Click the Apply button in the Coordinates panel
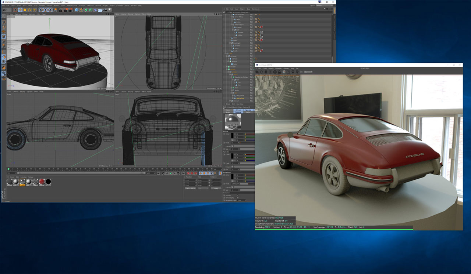The image size is (471, 274). point(216,189)
